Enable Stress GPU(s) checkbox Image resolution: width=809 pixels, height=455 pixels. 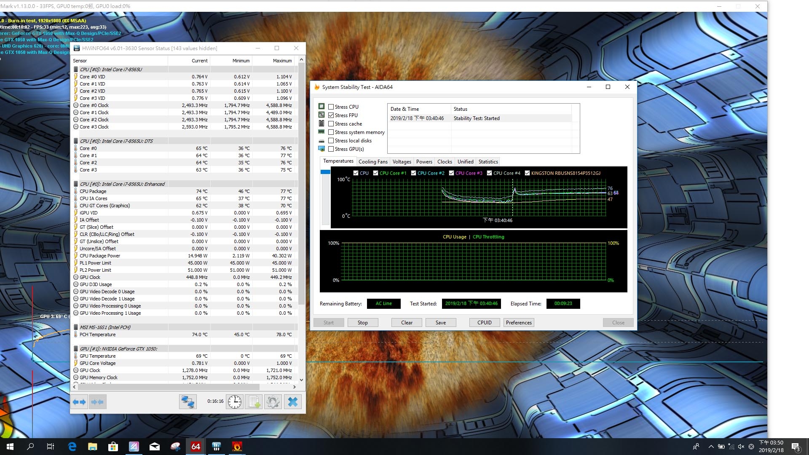coord(331,149)
